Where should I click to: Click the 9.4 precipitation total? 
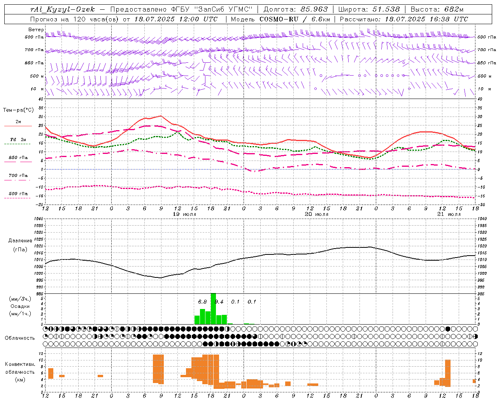(219, 302)
